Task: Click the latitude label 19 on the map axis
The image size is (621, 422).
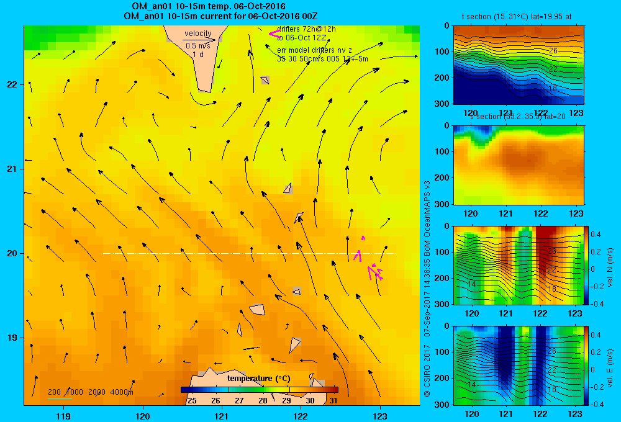Action: 12,338
